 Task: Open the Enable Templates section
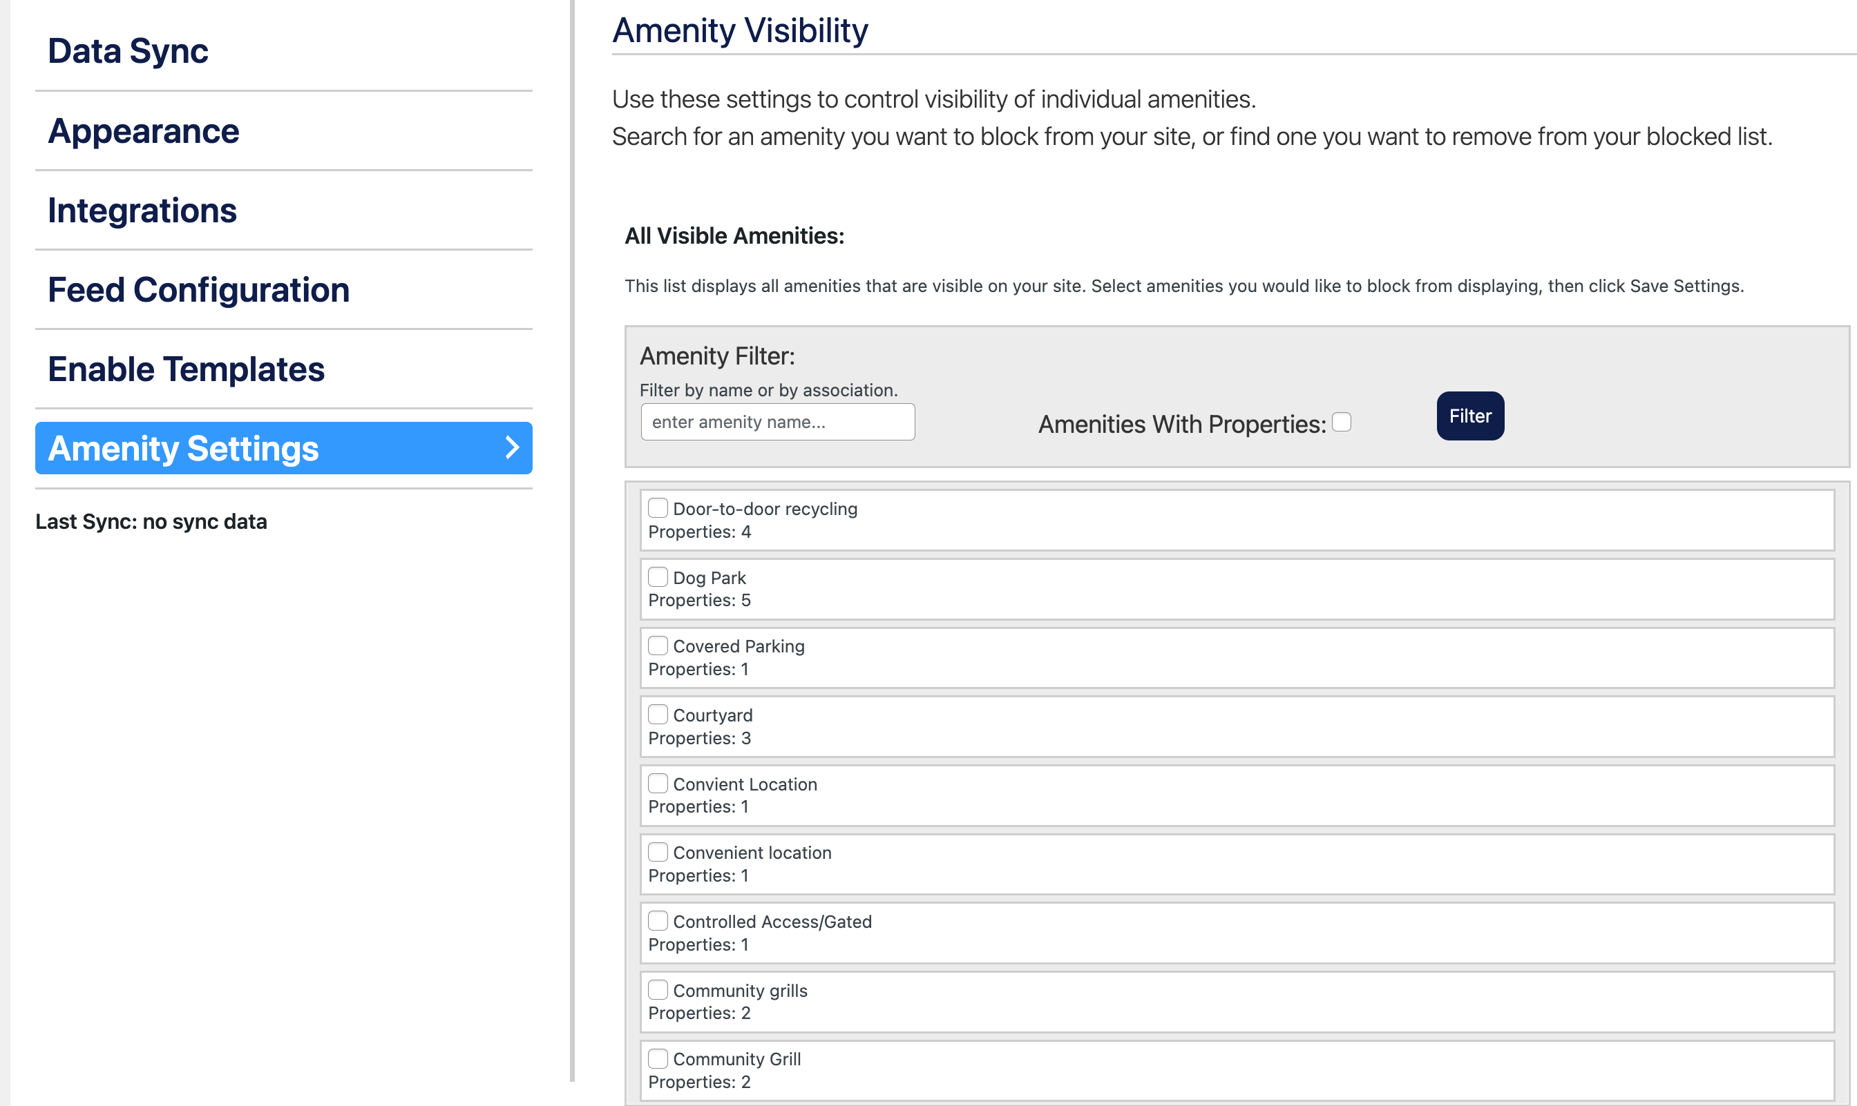(186, 369)
